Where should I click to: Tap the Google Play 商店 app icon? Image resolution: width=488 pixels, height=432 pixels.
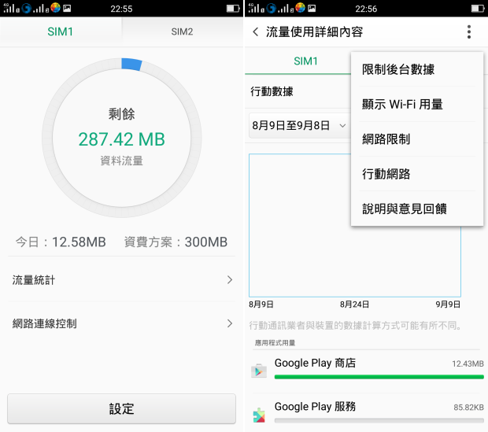click(x=259, y=371)
